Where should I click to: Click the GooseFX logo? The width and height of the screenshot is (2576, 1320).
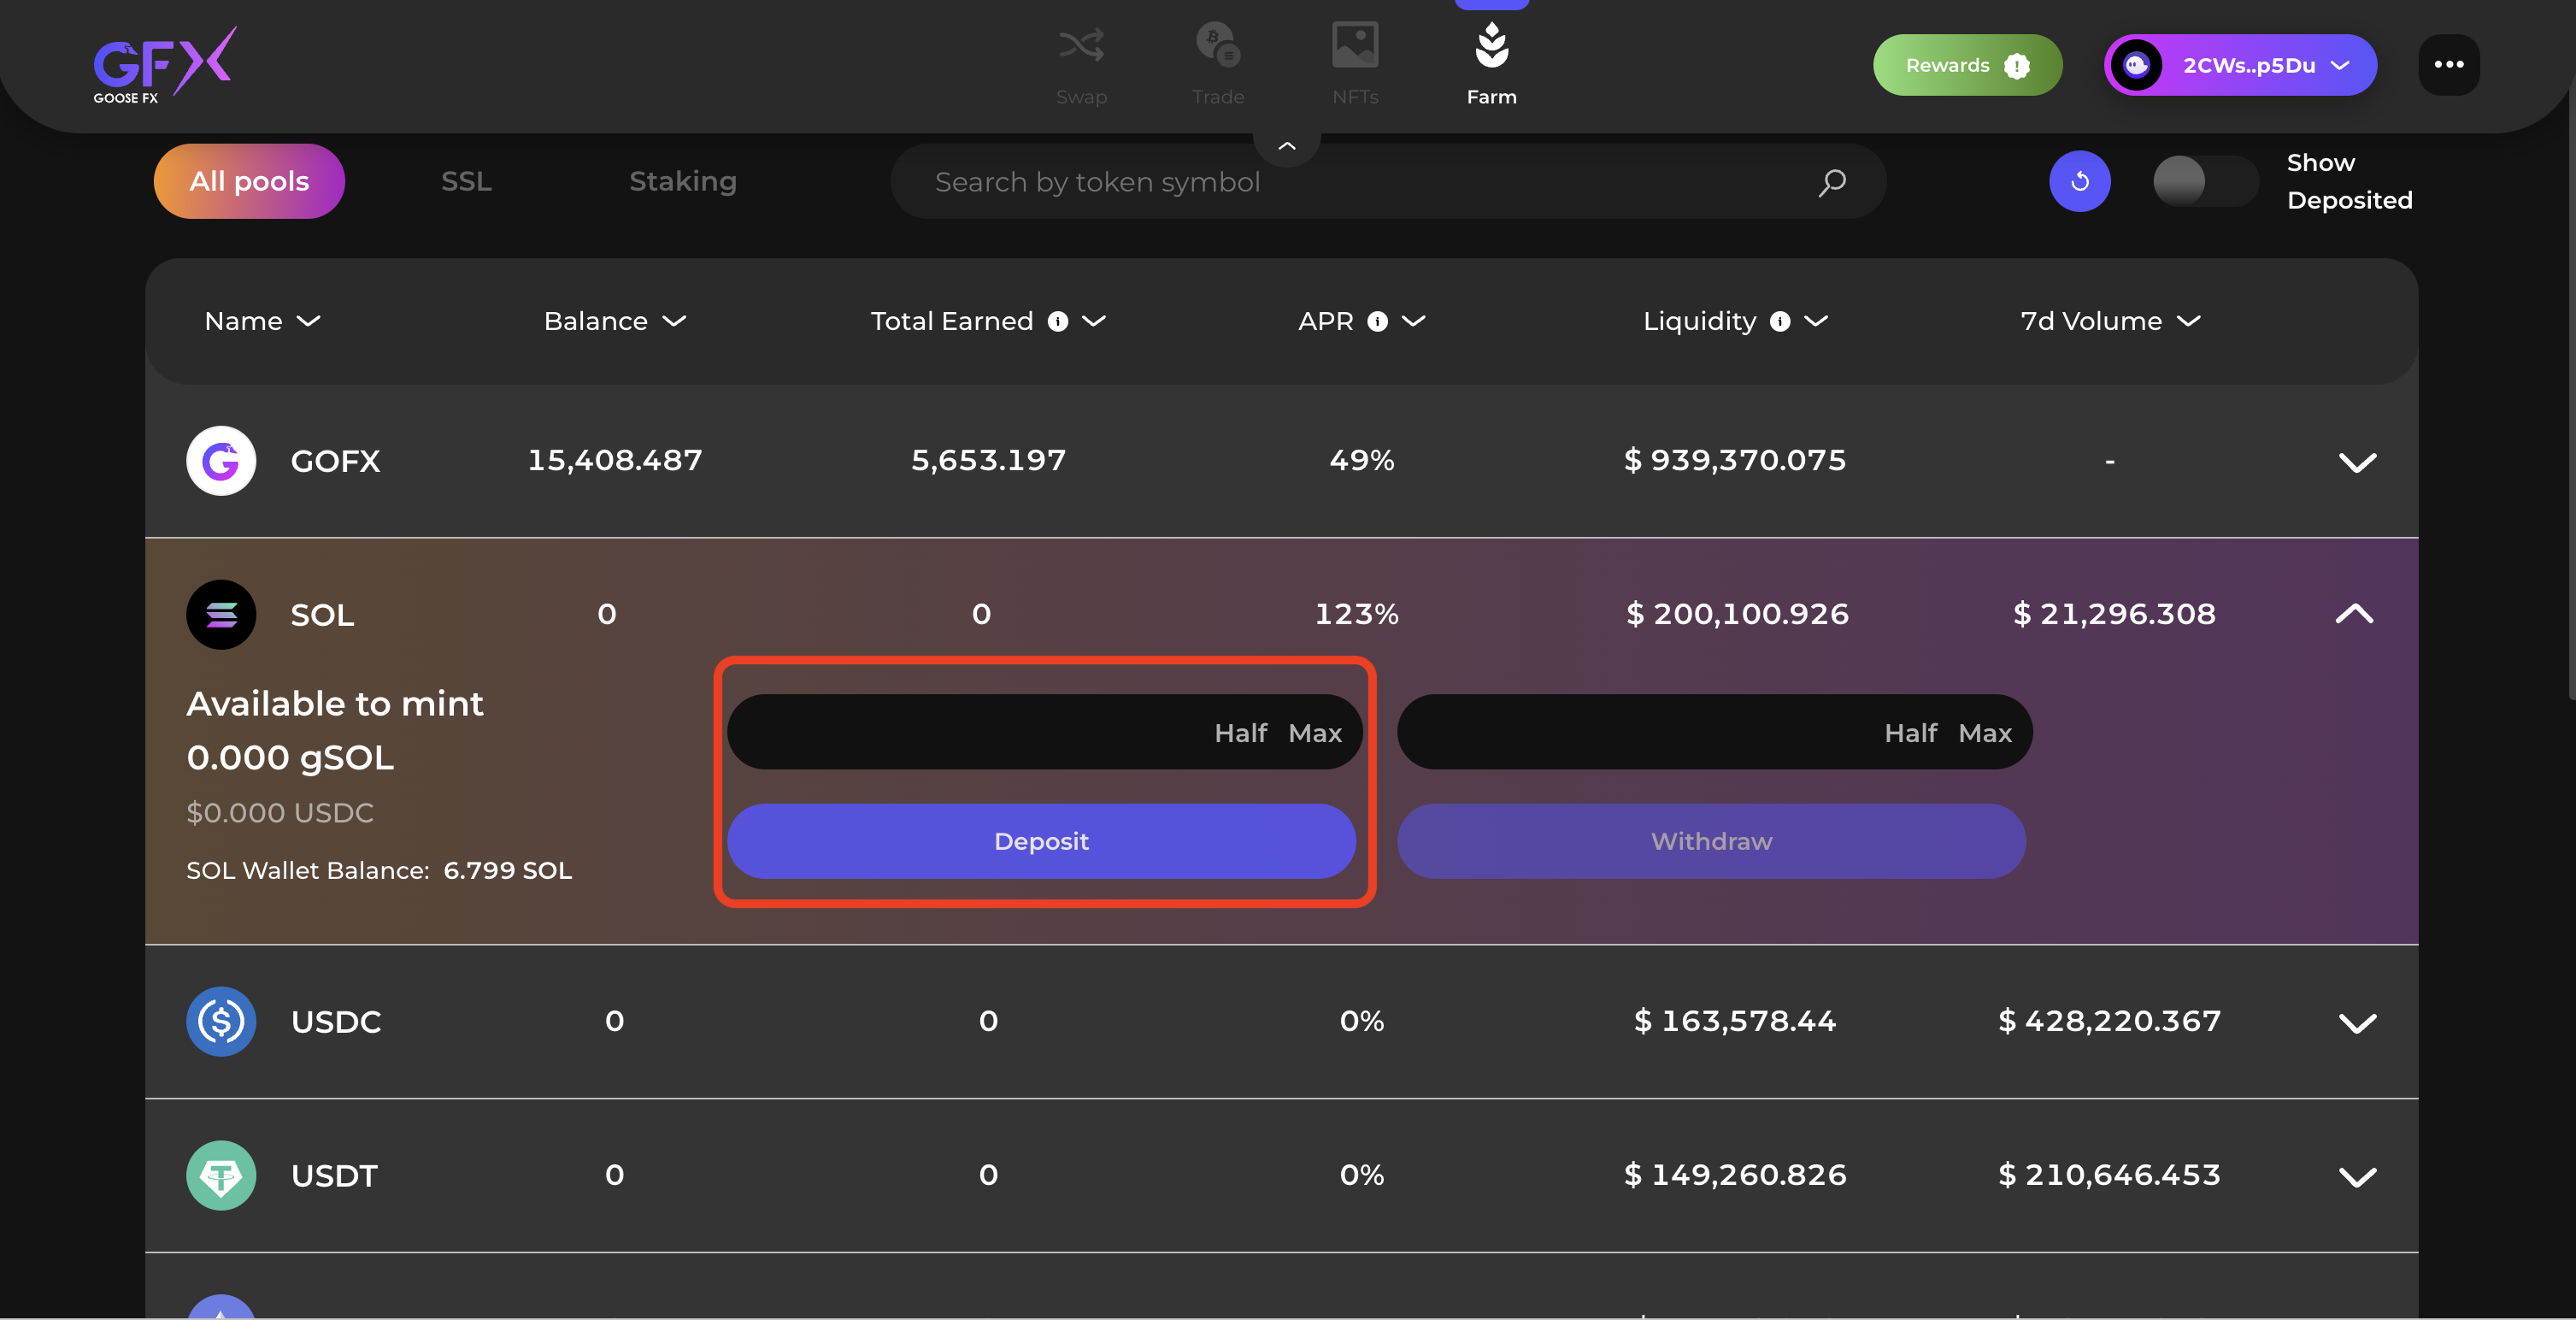(165, 65)
